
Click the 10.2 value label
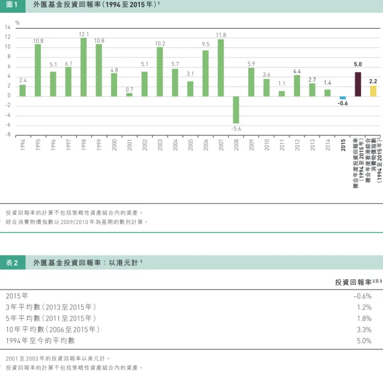tap(160, 44)
